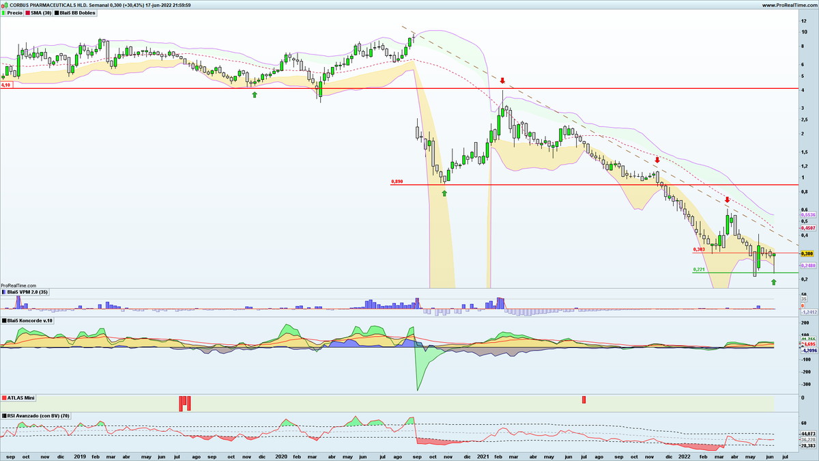Click the green Precio color swatch

click(4, 12)
